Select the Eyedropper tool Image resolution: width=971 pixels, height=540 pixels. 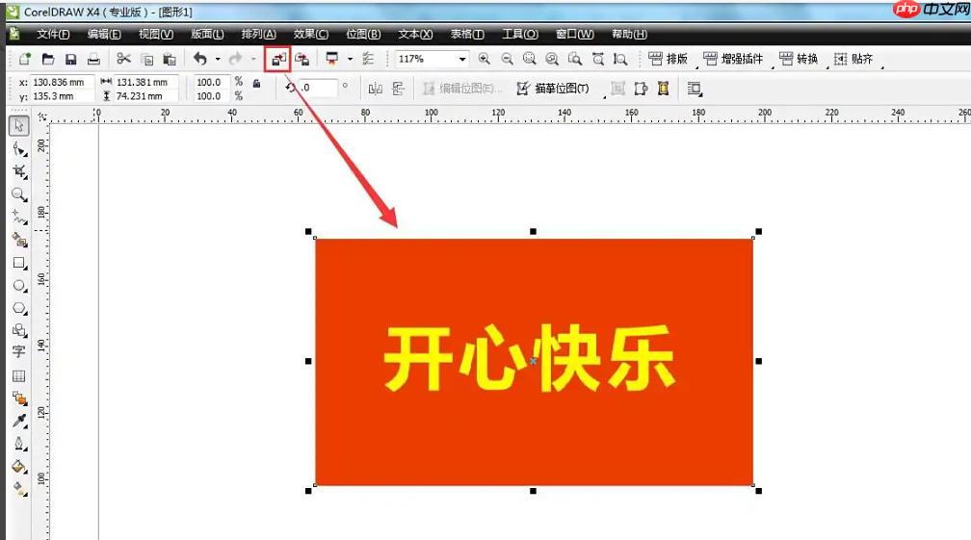point(19,421)
